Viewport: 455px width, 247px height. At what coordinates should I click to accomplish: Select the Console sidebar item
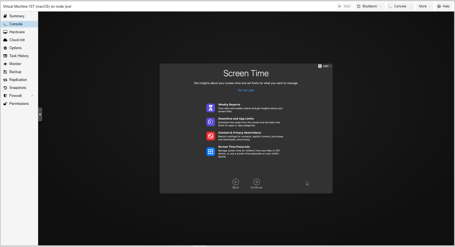pyautogui.click(x=19, y=24)
